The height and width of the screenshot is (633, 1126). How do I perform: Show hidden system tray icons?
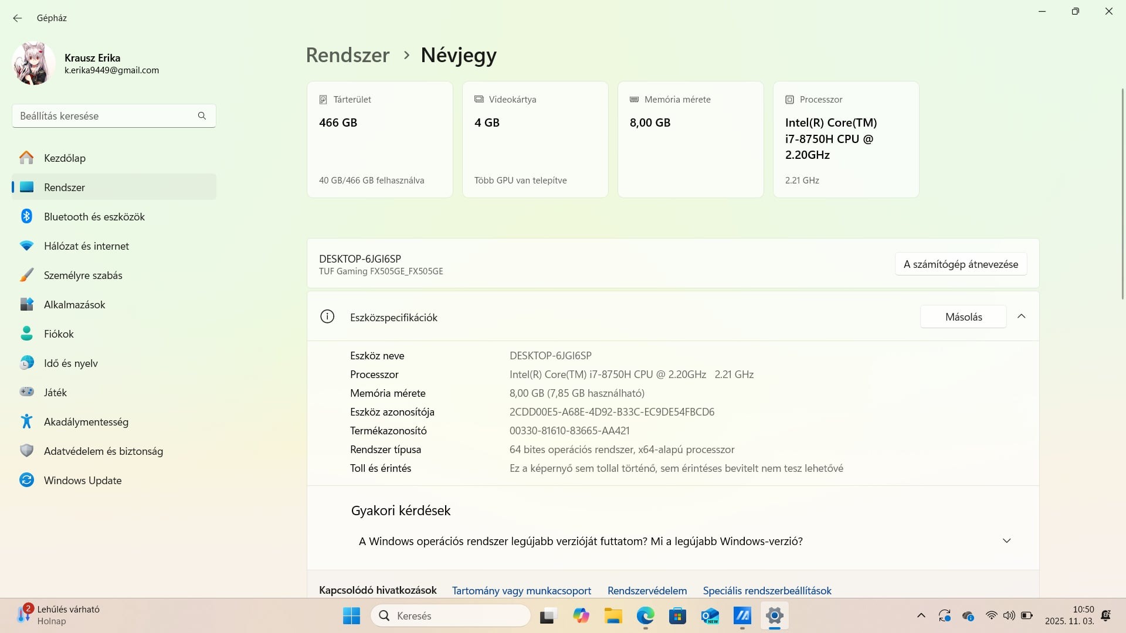click(921, 615)
